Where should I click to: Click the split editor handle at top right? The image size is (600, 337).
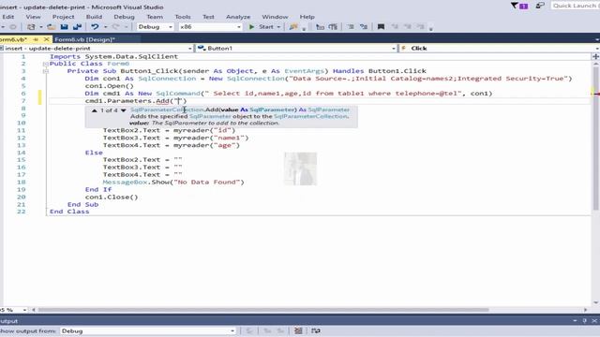595,56
